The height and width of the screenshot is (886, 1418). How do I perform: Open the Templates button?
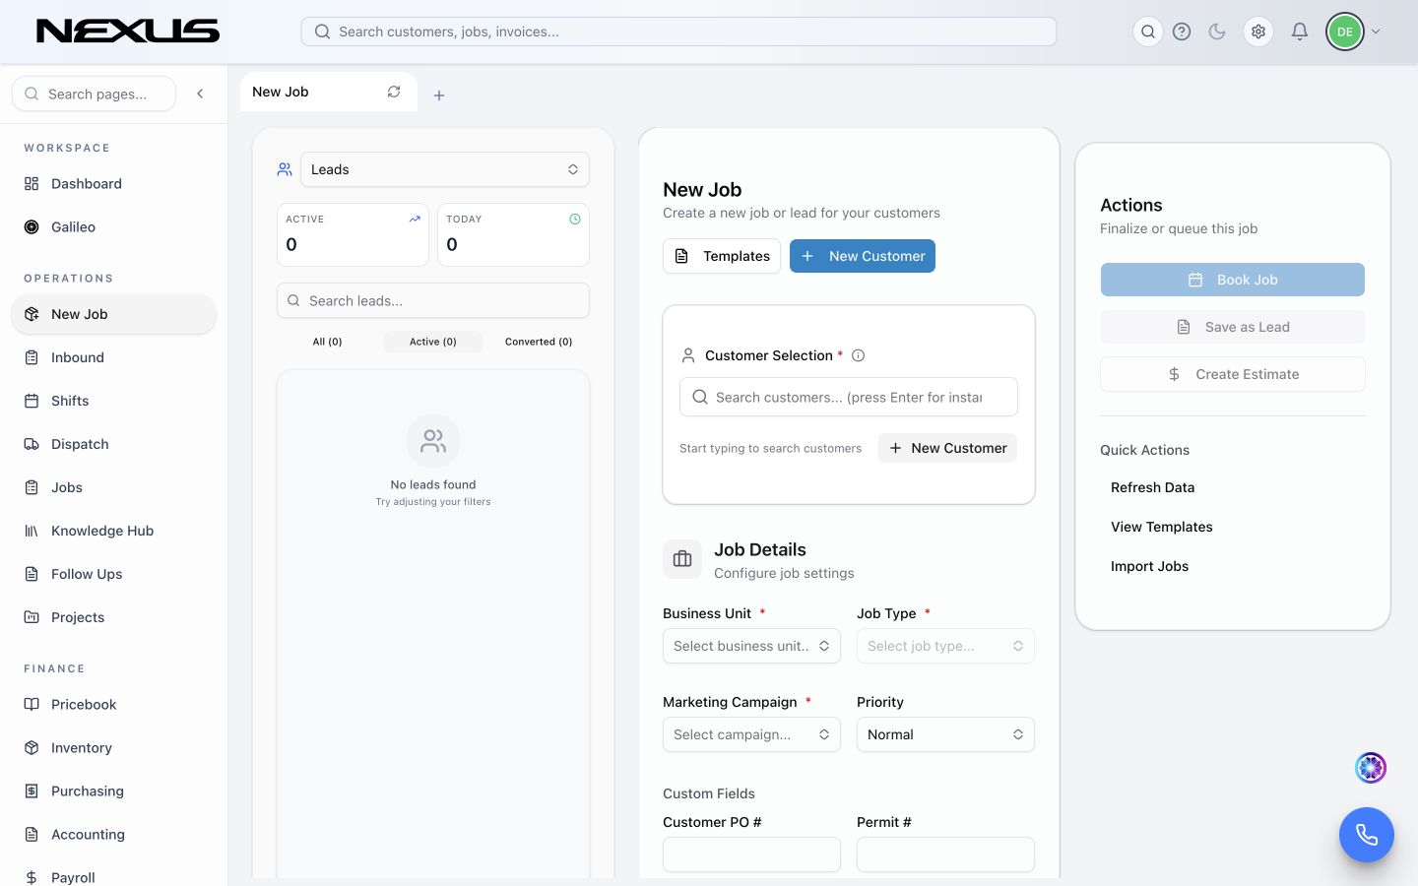pos(722,256)
